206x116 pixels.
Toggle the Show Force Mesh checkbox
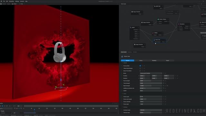coord(140,71)
